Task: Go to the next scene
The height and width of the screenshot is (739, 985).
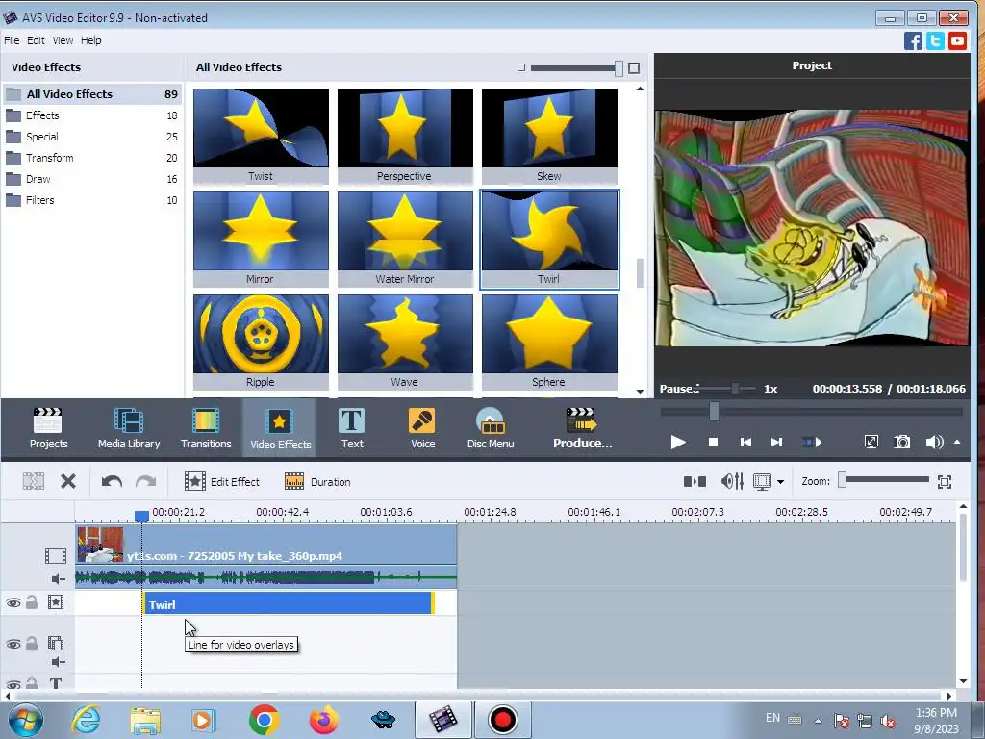Action: point(812,443)
